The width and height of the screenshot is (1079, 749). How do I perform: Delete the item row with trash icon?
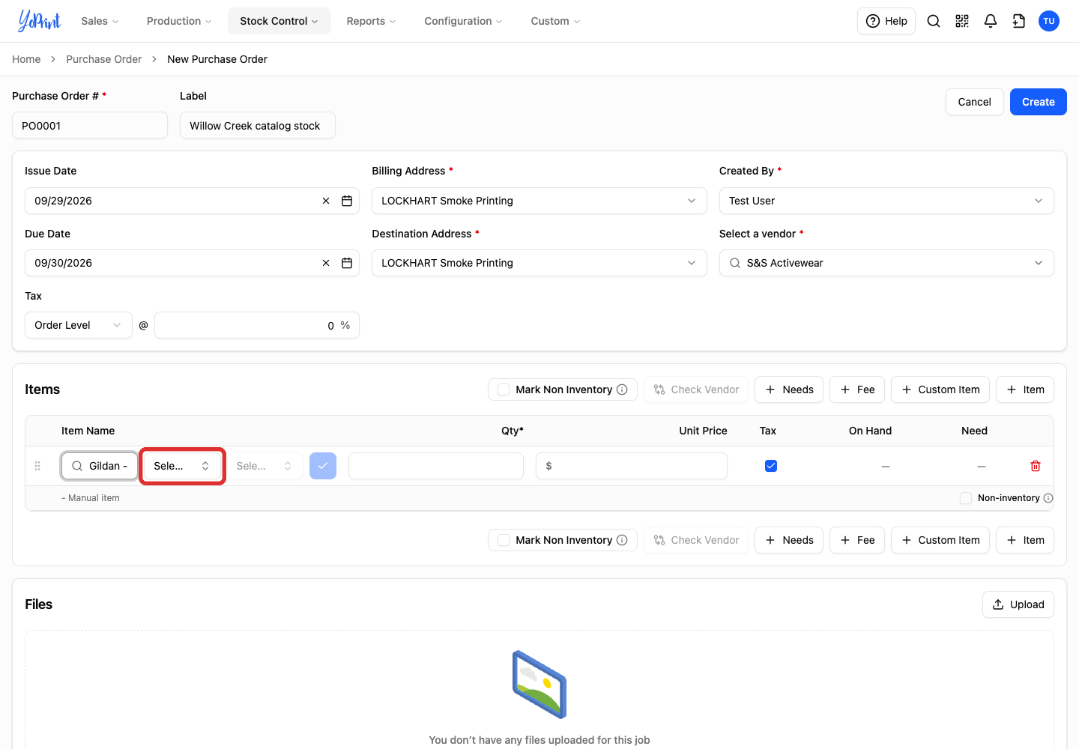pyautogui.click(x=1036, y=466)
